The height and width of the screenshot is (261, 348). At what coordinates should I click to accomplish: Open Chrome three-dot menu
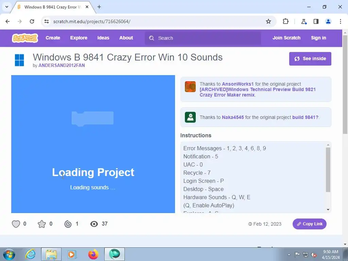(341, 21)
